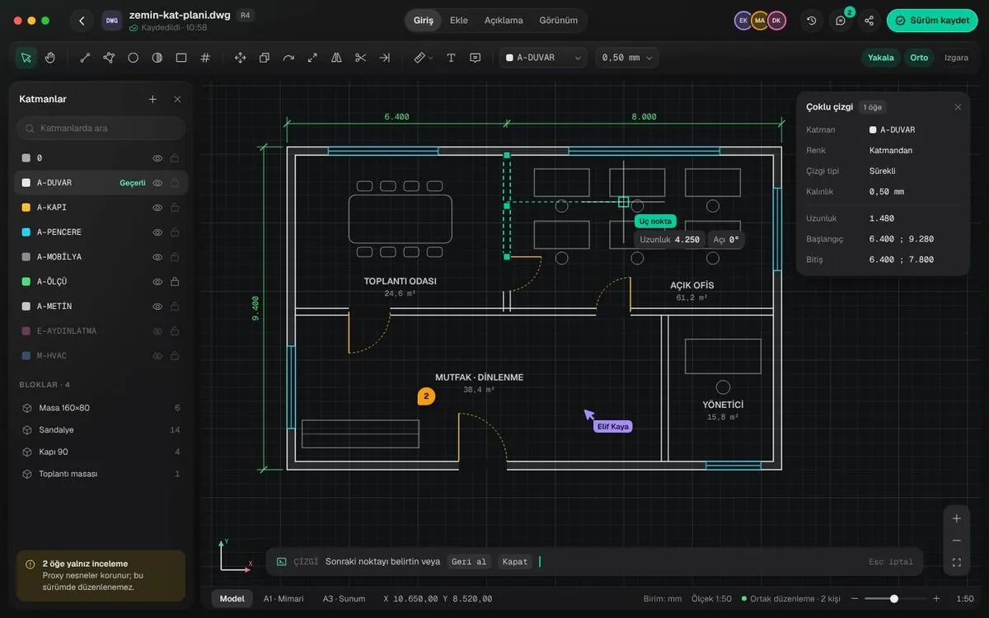Screen dimensions: 989x618
Task: Use the Scale tool
Action: point(312,58)
